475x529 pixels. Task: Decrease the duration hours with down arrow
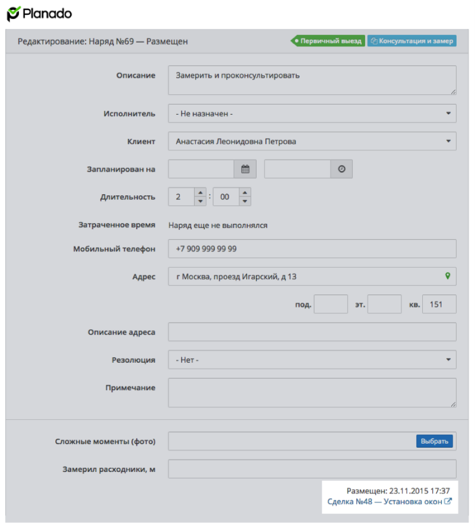(x=201, y=201)
